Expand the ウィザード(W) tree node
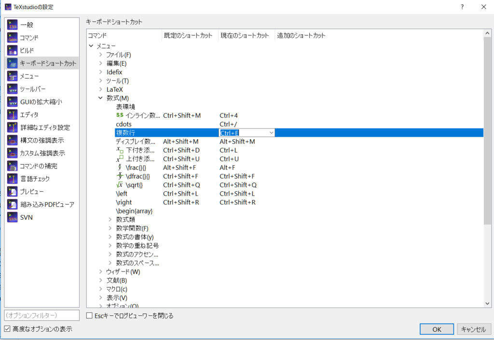 pyautogui.click(x=100, y=271)
